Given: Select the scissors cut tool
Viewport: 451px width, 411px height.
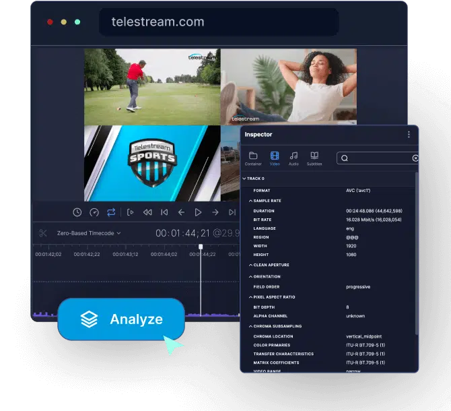Looking at the screenshot, I should pyautogui.click(x=43, y=233).
